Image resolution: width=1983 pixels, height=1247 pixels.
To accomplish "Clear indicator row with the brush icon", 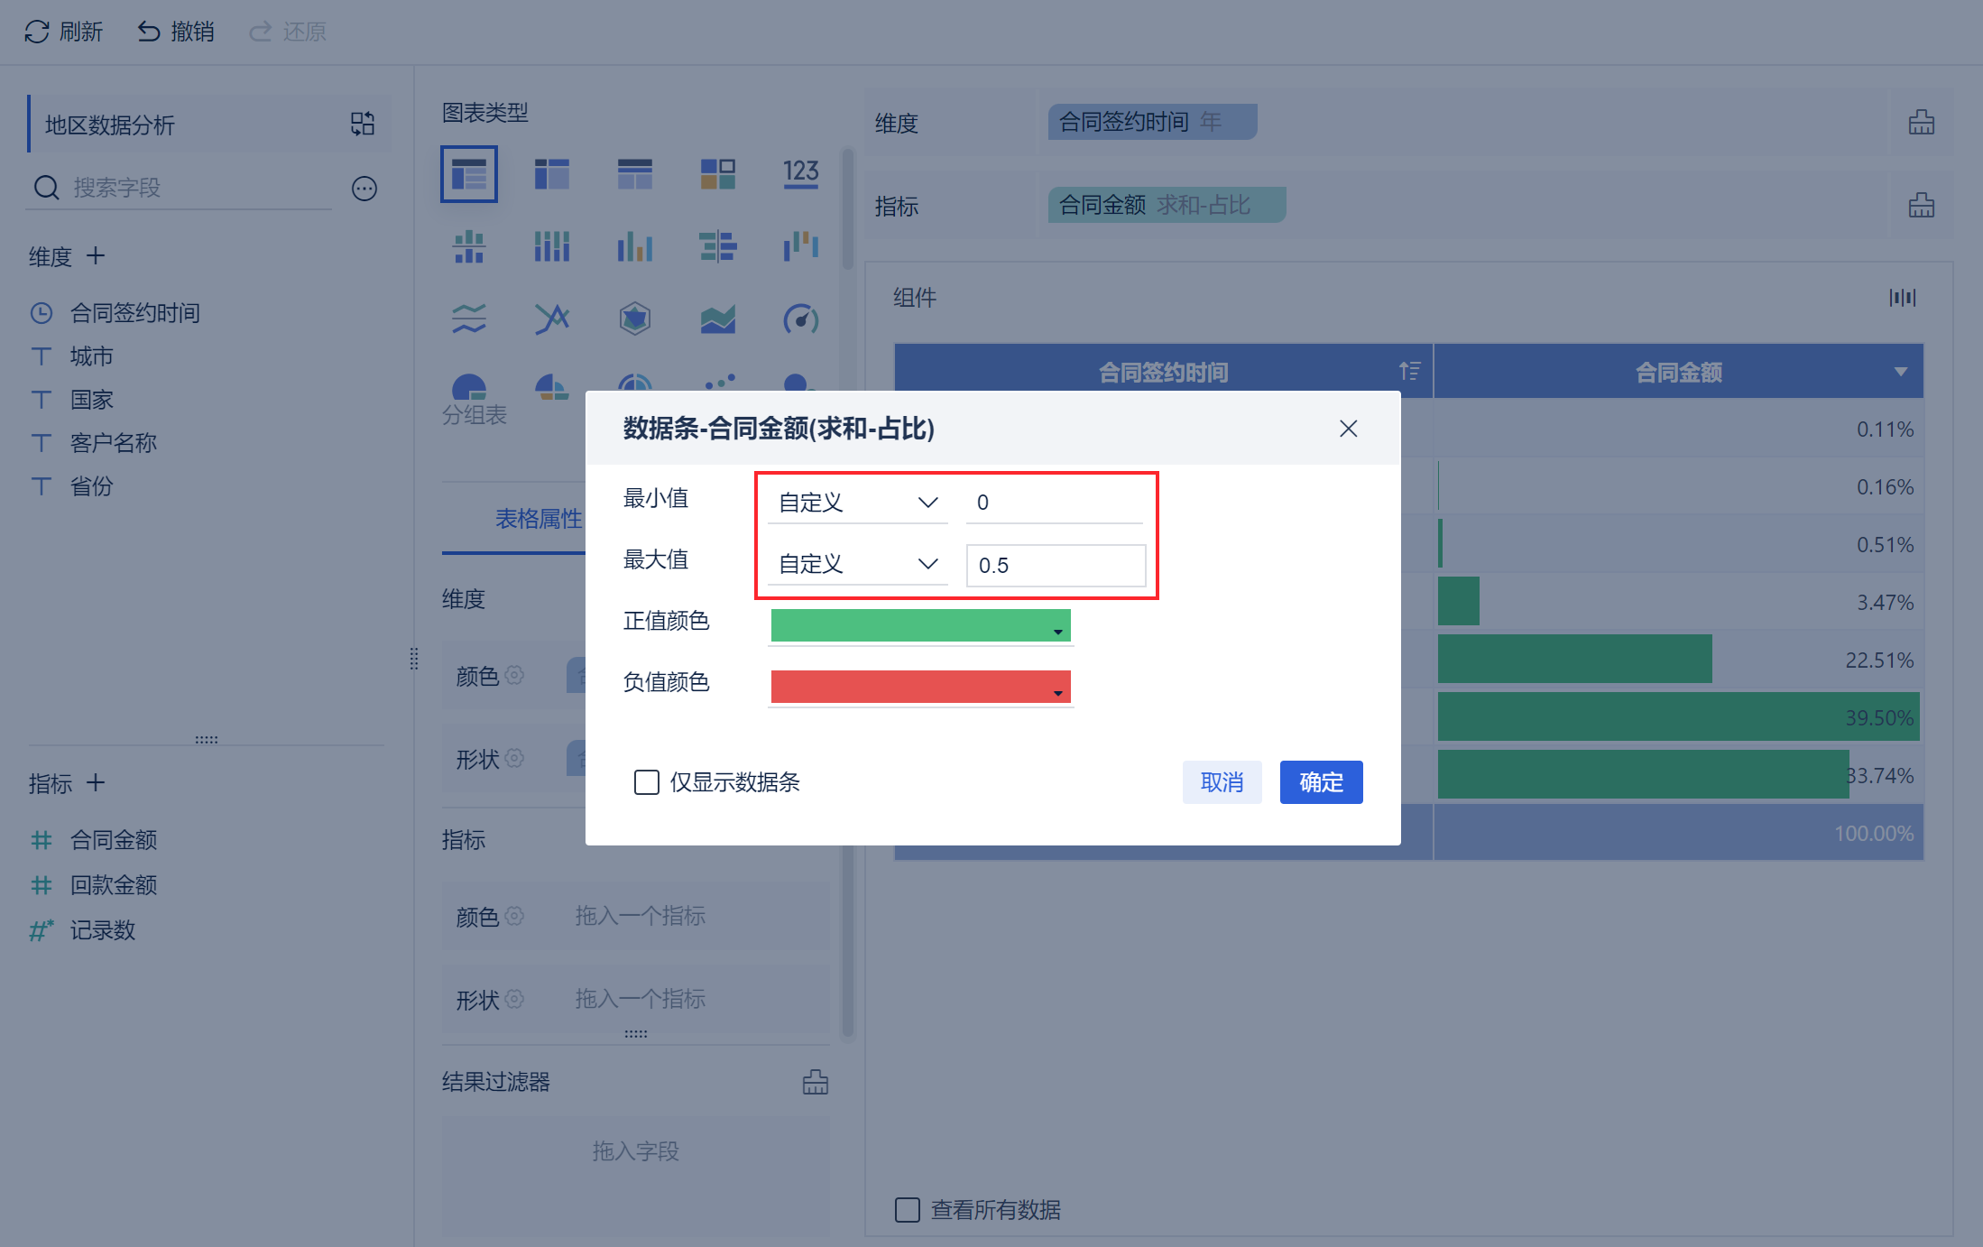I will [1922, 206].
